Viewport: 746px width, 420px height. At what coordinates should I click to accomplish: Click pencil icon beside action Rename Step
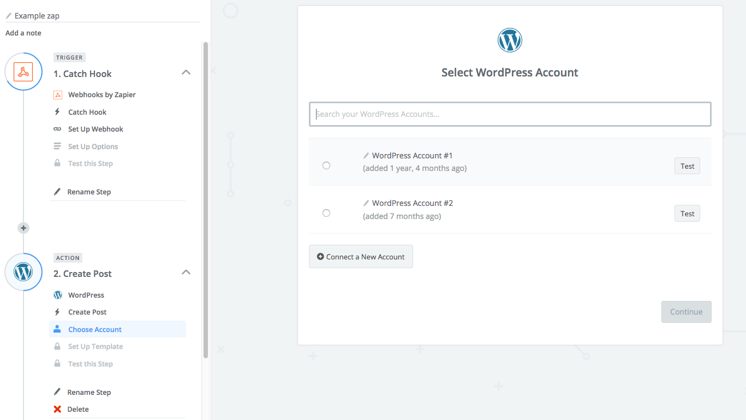point(57,392)
